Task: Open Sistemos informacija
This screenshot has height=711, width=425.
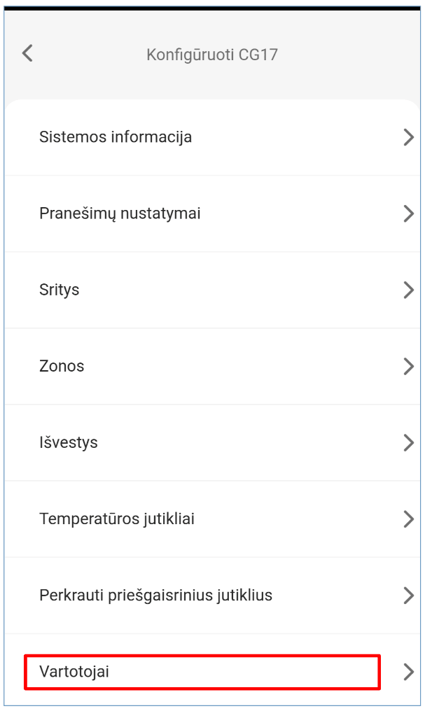Action: pos(116,137)
